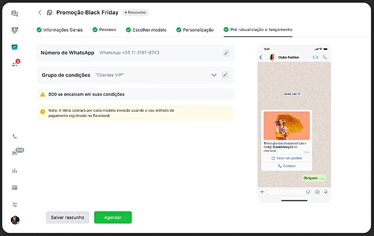Open the settings sliders icon in sidebar
The width and height of the screenshot is (374, 236).
point(15,205)
